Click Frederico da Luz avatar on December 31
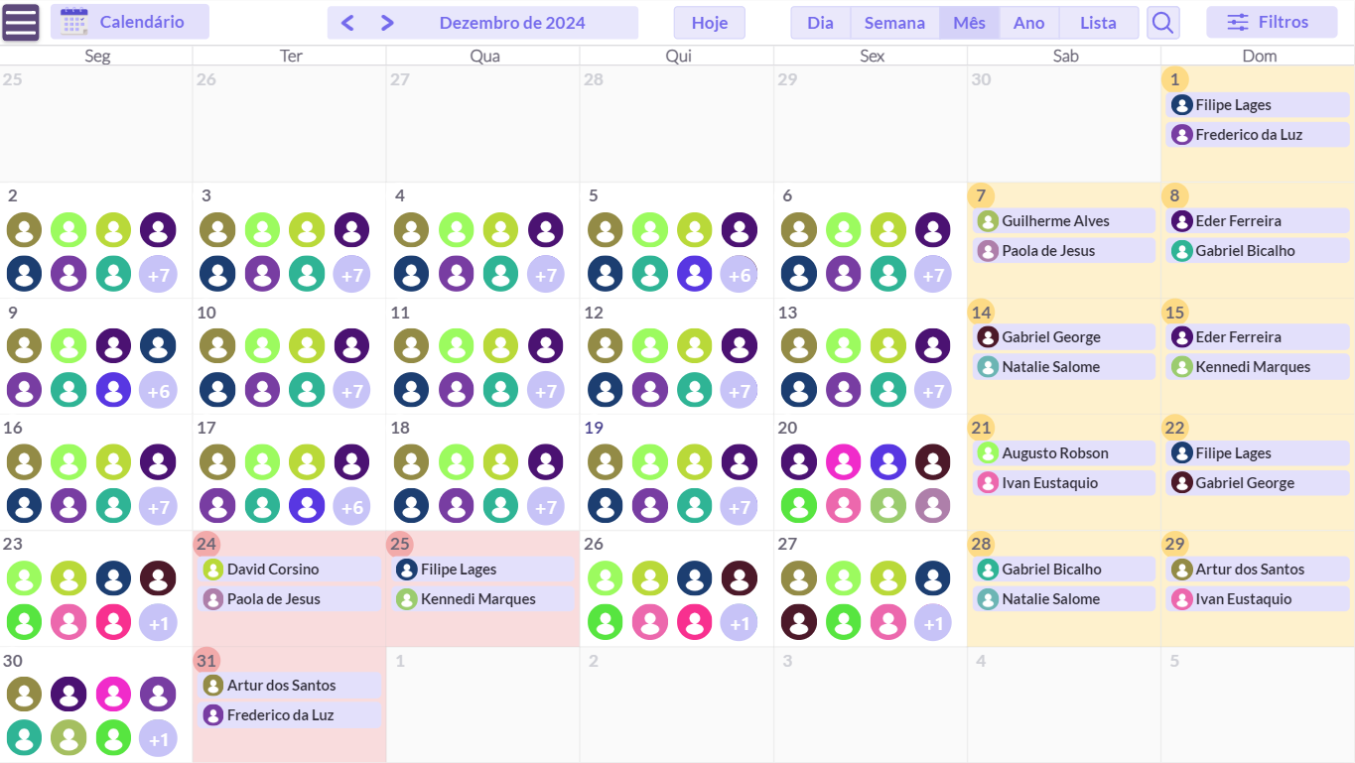Viewport: 1355px width, 763px height. pyautogui.click(x=213, y=715)
